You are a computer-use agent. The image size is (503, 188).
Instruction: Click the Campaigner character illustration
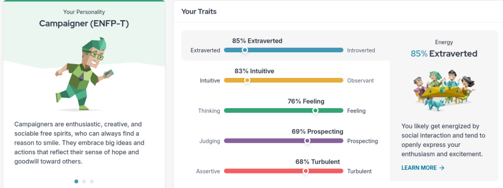click(84, 74)
